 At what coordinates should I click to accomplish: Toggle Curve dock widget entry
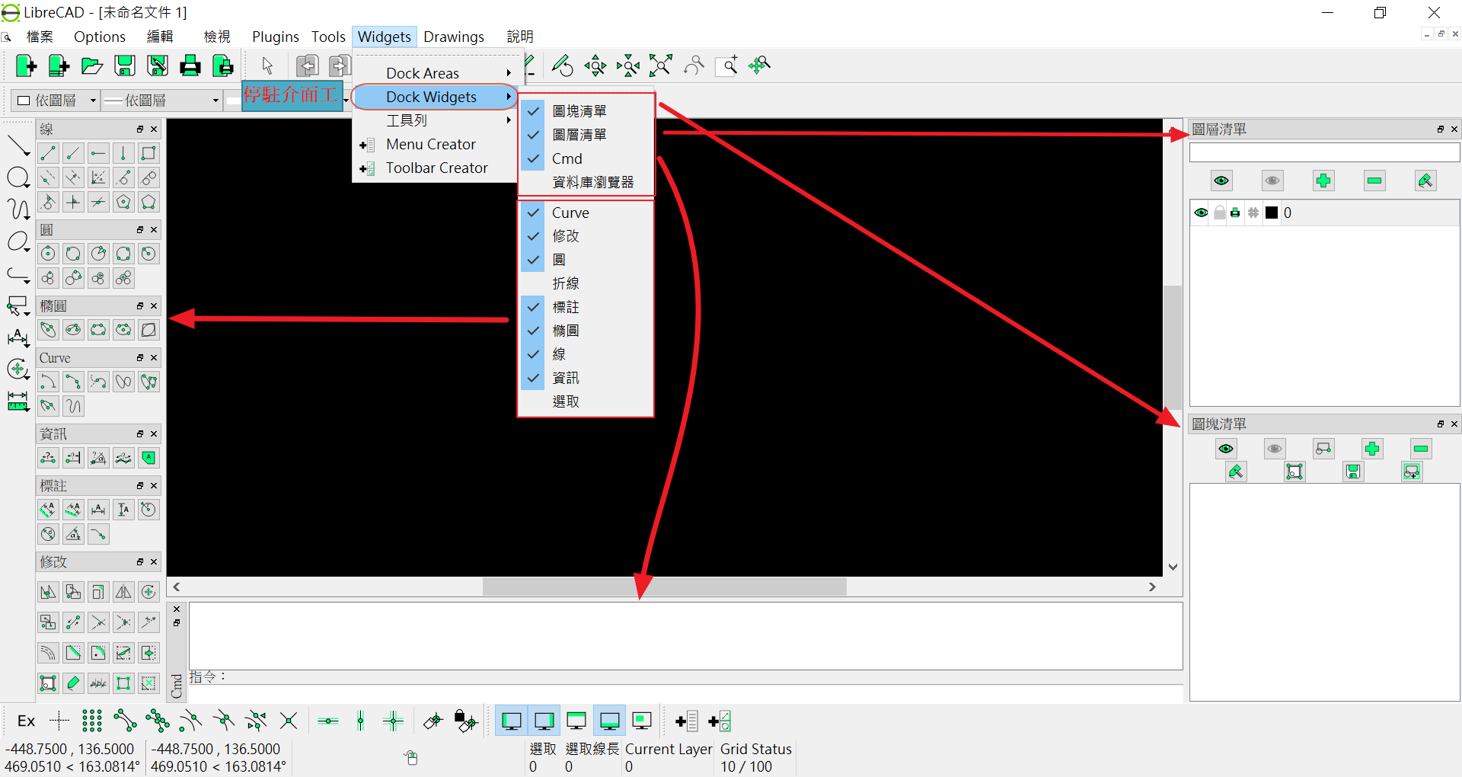point(586,213)
